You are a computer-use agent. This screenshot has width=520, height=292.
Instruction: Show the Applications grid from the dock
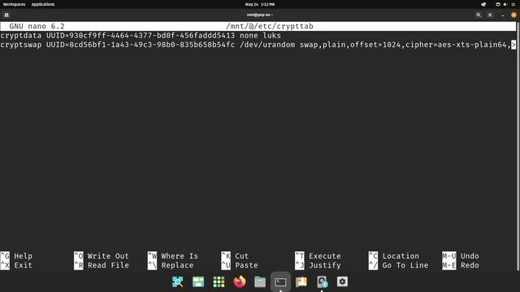(x=219, y=281)
